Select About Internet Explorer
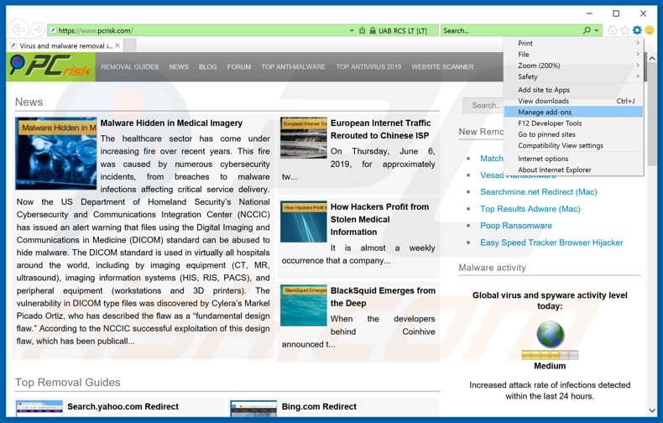Viewport: 663px width, 423px height. coord(573,170)
